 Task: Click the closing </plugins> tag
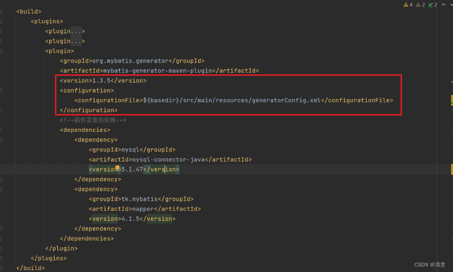(x=49, y=258)
